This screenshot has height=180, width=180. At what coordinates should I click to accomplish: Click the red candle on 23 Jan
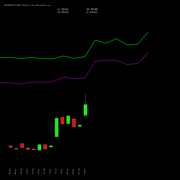click(74, 123)
